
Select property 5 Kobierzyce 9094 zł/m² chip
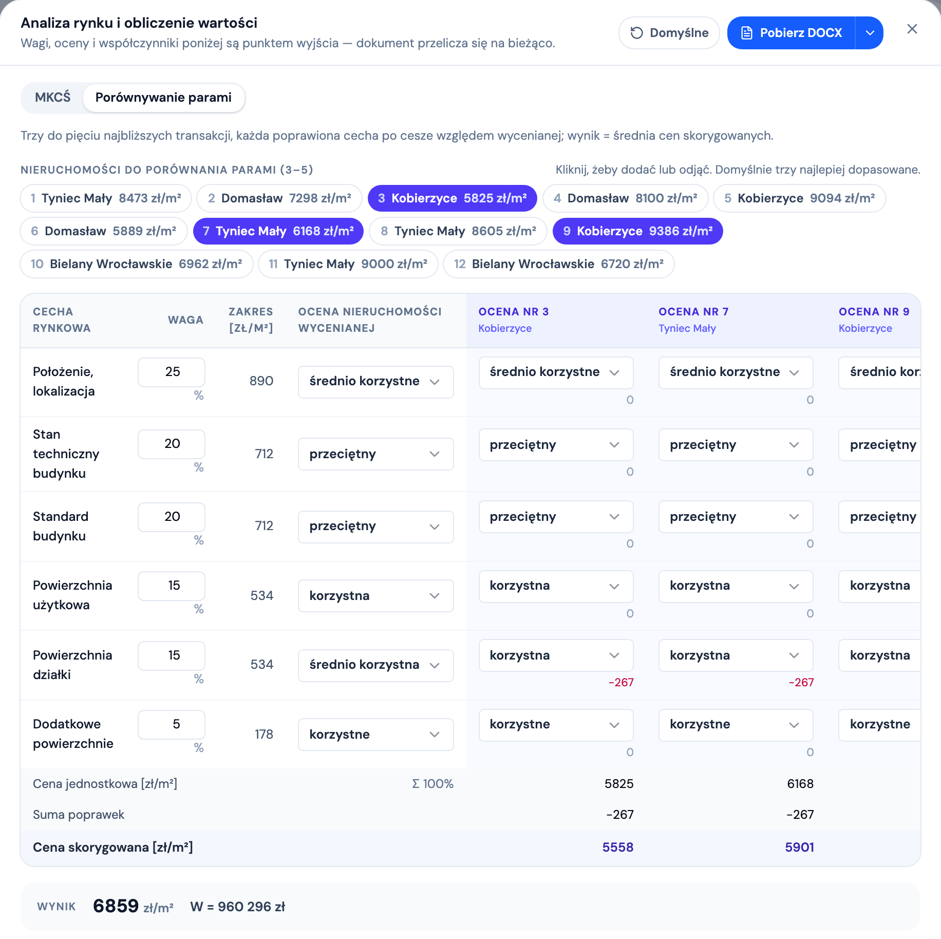(799, 198)
